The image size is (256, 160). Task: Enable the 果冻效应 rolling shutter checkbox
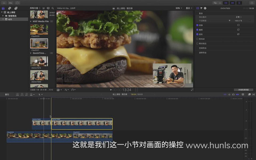[197, 43]
